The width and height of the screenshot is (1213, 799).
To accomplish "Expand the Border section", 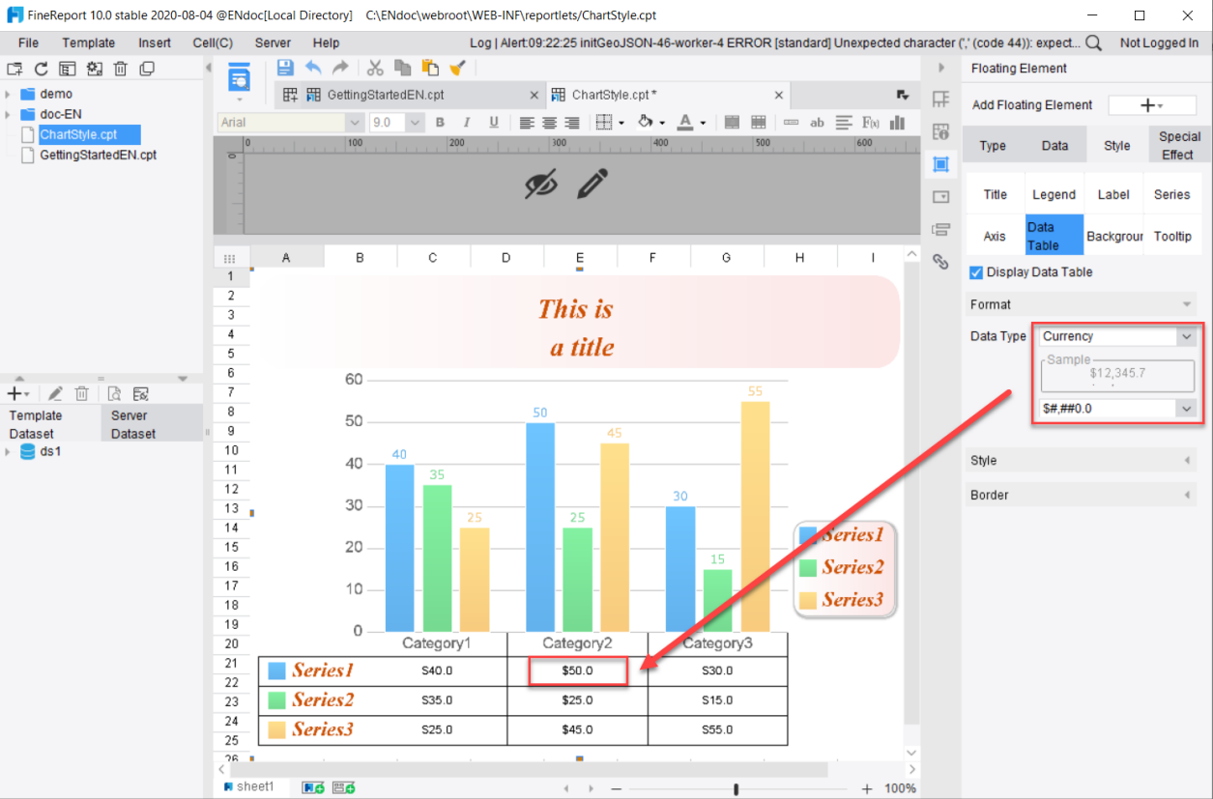I will click(x=1081, y=495).
